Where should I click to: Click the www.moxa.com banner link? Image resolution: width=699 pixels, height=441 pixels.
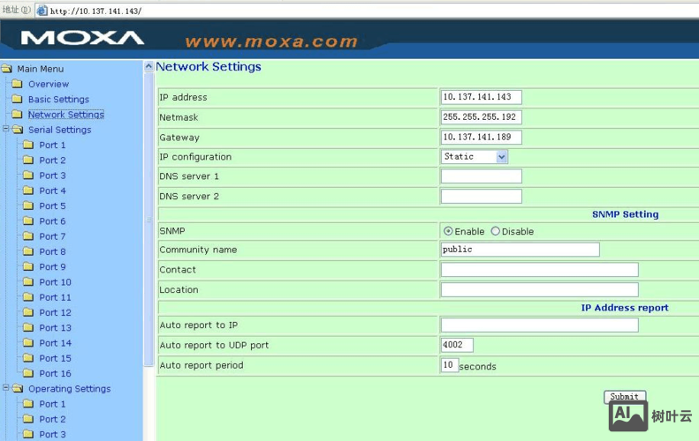(271, 41)
